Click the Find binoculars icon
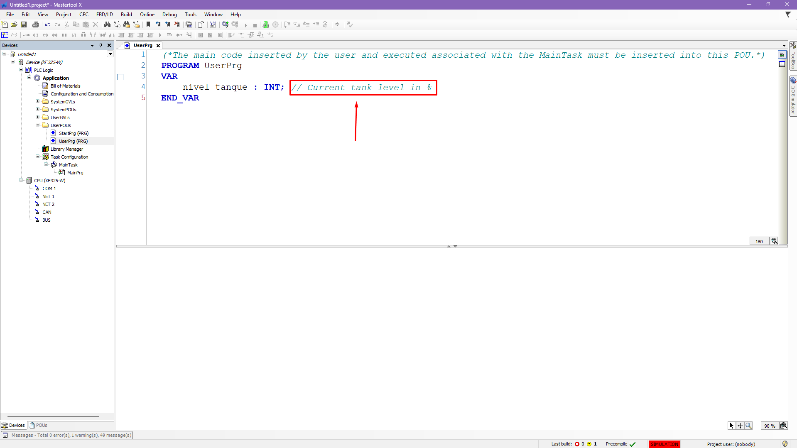The height and width of the screenshot is (448, 797). pyautogui.click(x=107, y=24)
